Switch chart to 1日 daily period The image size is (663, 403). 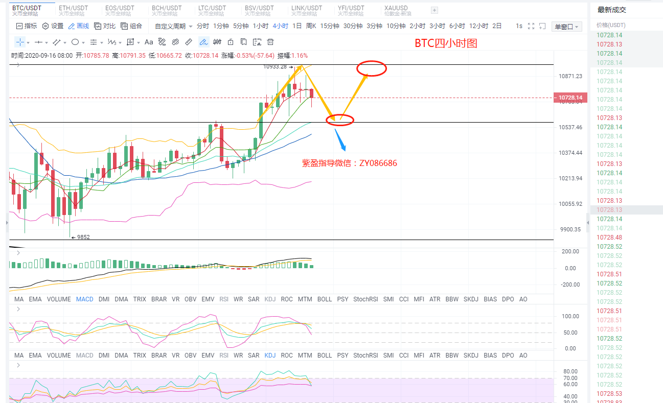pos(296,26)
